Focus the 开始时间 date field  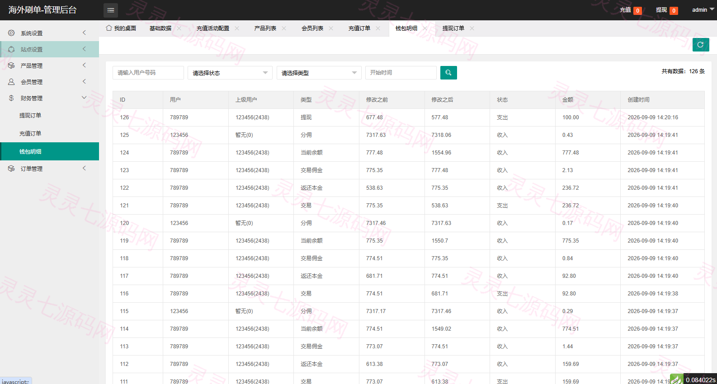coord(401,73)
